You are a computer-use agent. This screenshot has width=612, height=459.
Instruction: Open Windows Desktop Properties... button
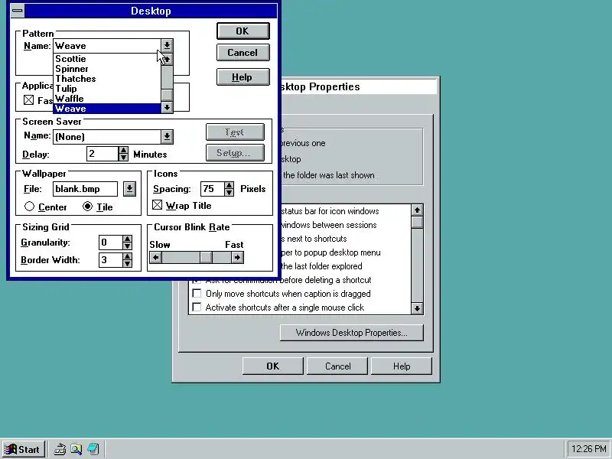pyautogui.click(x=352, y=333)
